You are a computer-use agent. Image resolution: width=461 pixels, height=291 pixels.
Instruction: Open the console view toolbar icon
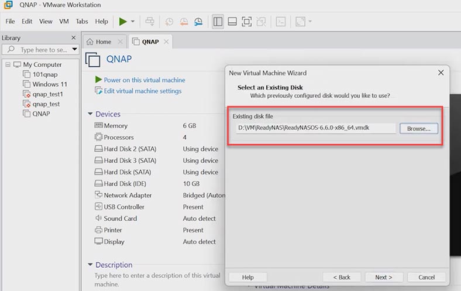pyautogui.click(x=281, y=22)
